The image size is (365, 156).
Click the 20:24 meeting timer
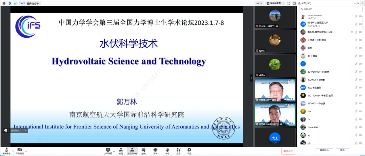point(259,3)
